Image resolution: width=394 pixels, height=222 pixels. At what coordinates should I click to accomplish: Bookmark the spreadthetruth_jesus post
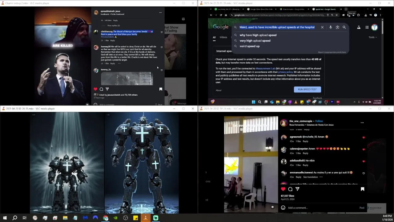coord(161,89)
